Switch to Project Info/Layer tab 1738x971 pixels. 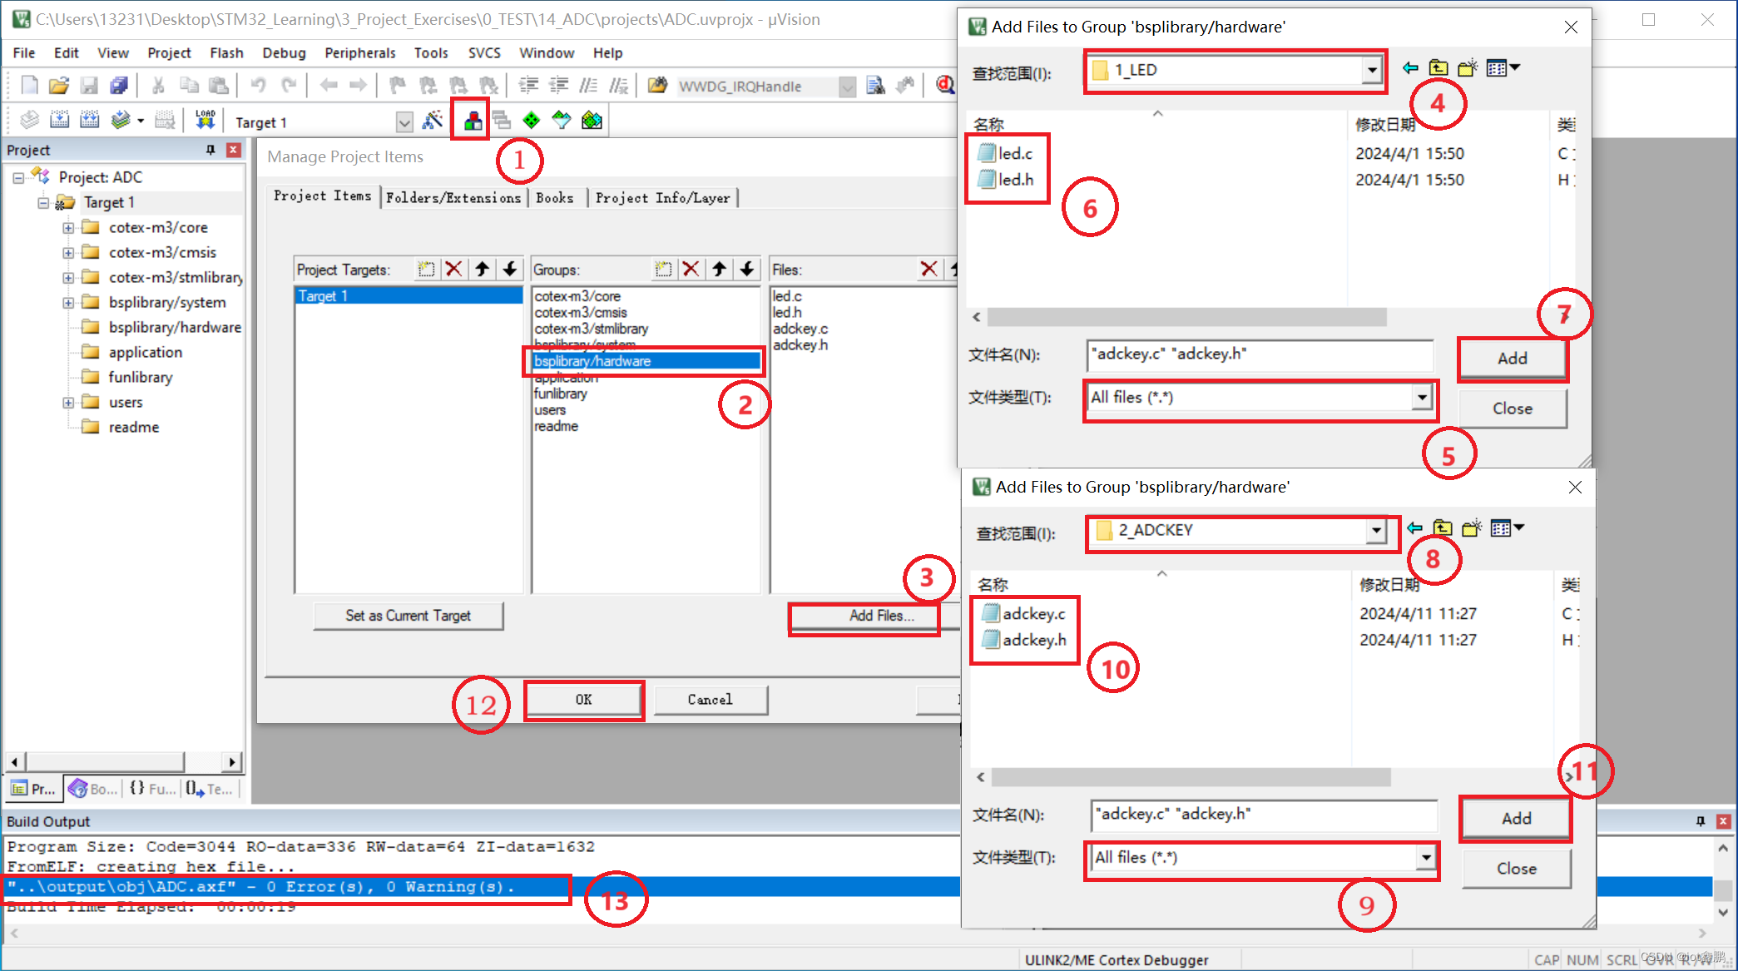662,197
